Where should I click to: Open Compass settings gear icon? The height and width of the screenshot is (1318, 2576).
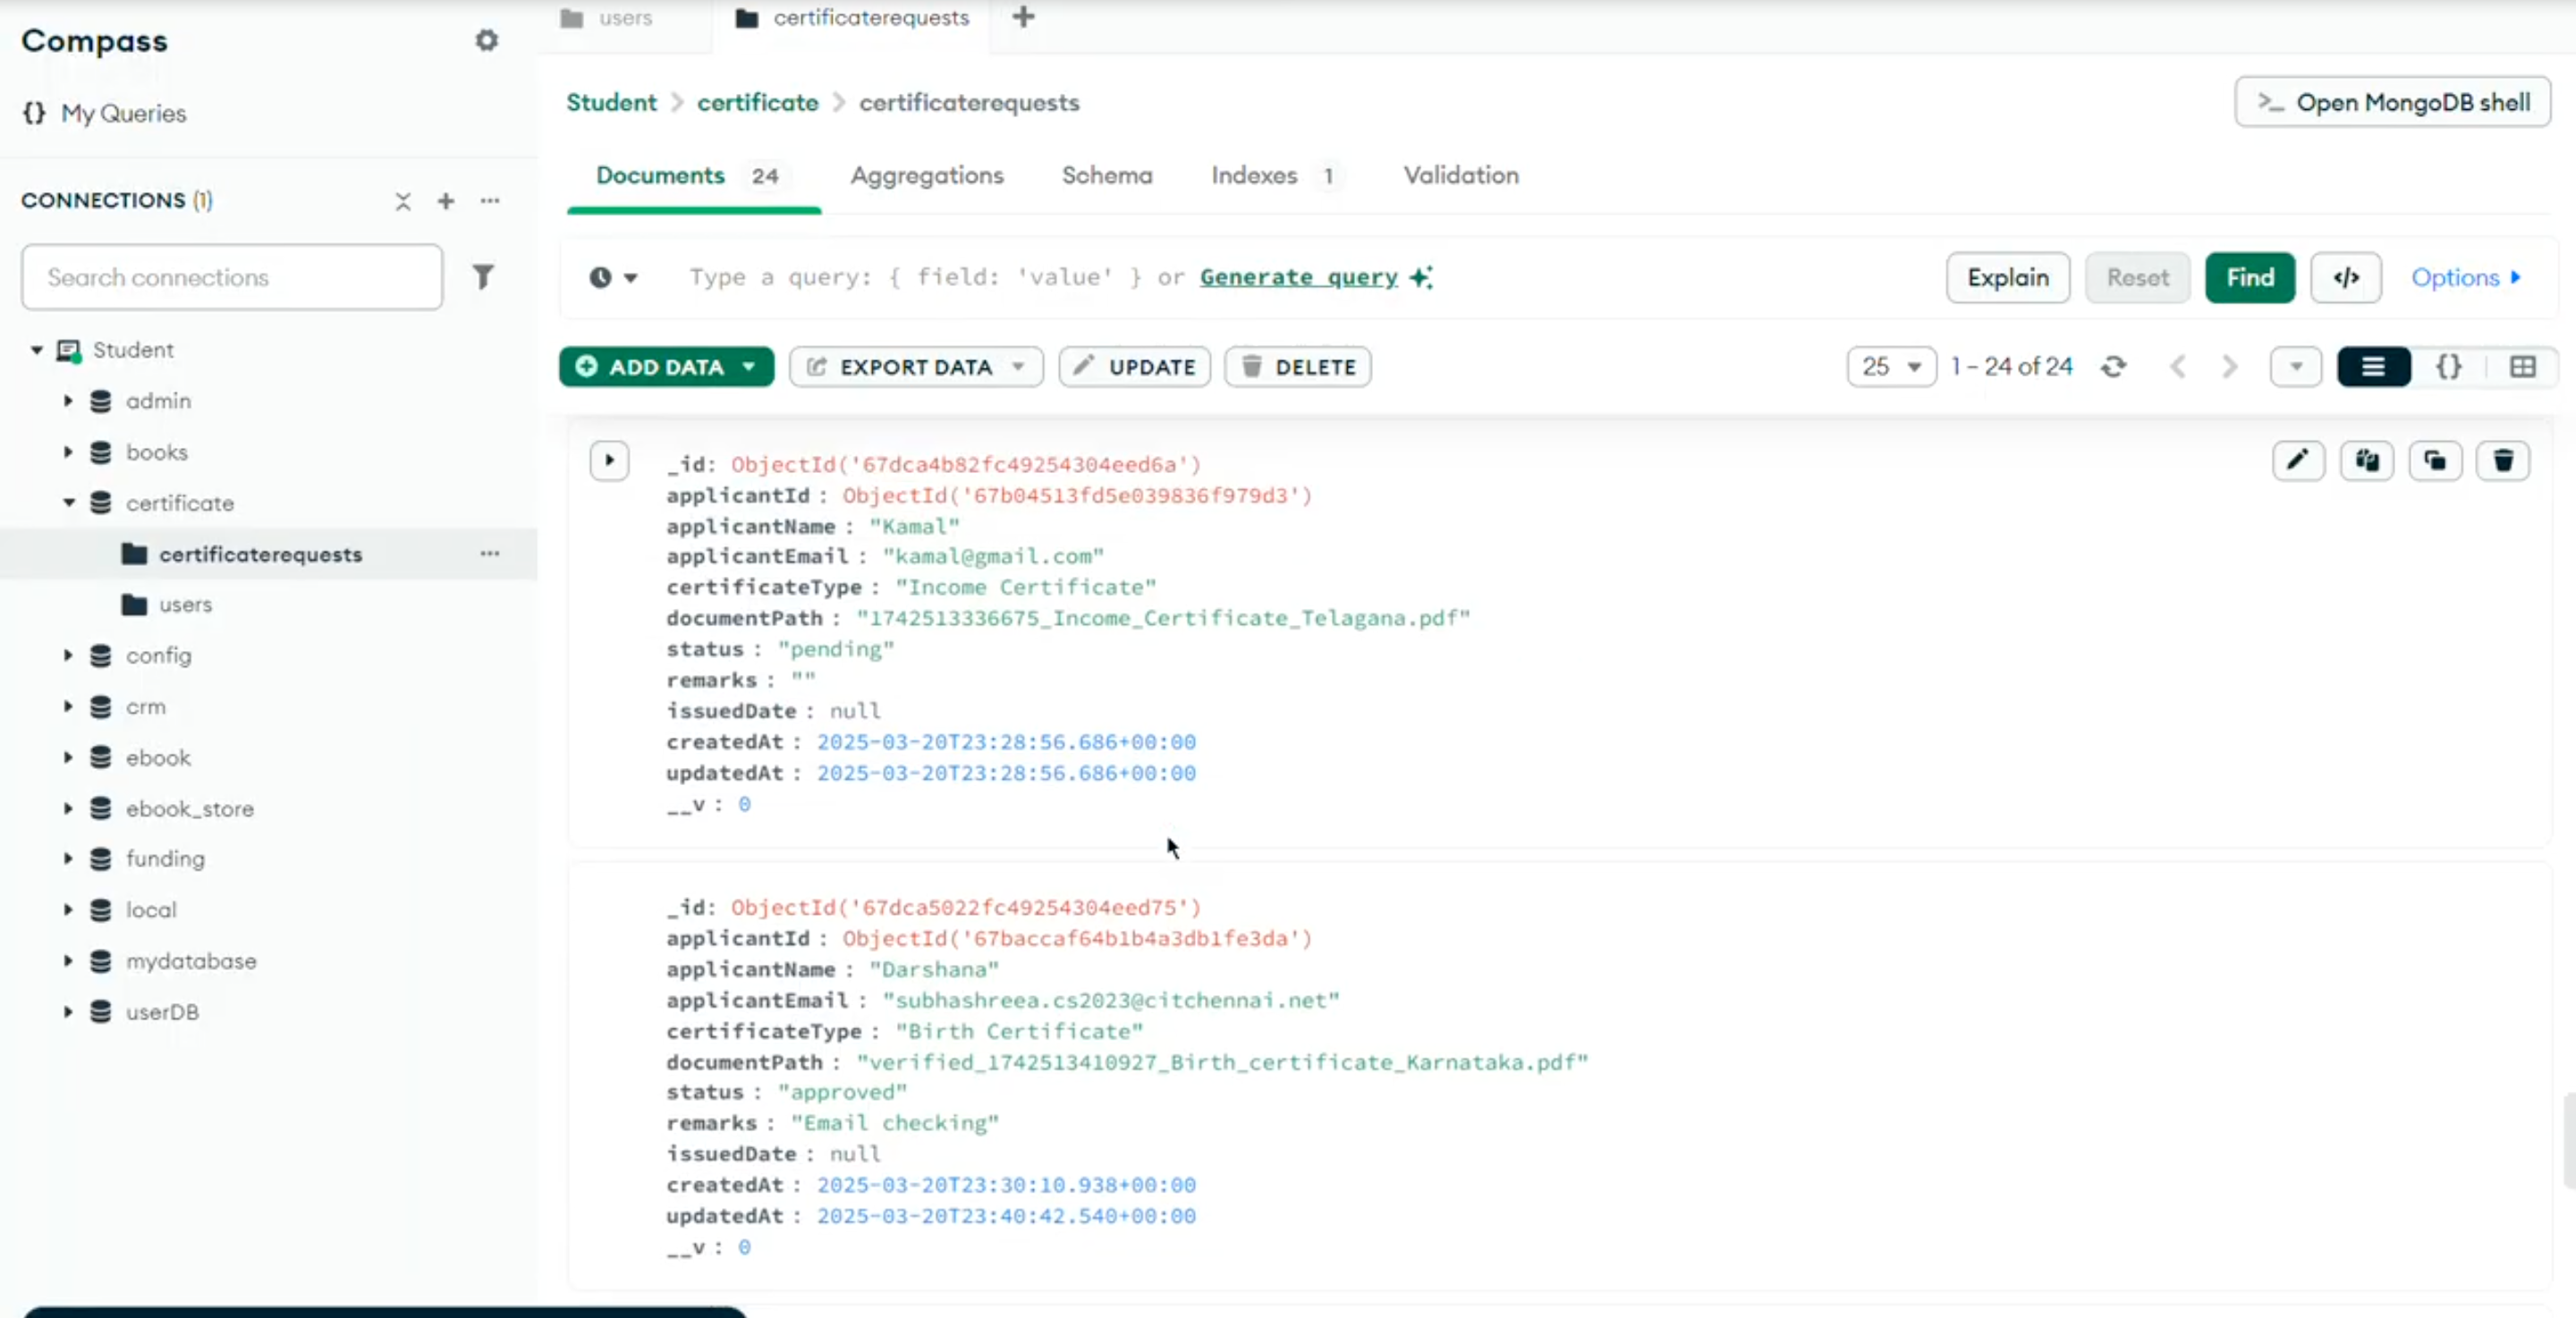pos(486,41)
